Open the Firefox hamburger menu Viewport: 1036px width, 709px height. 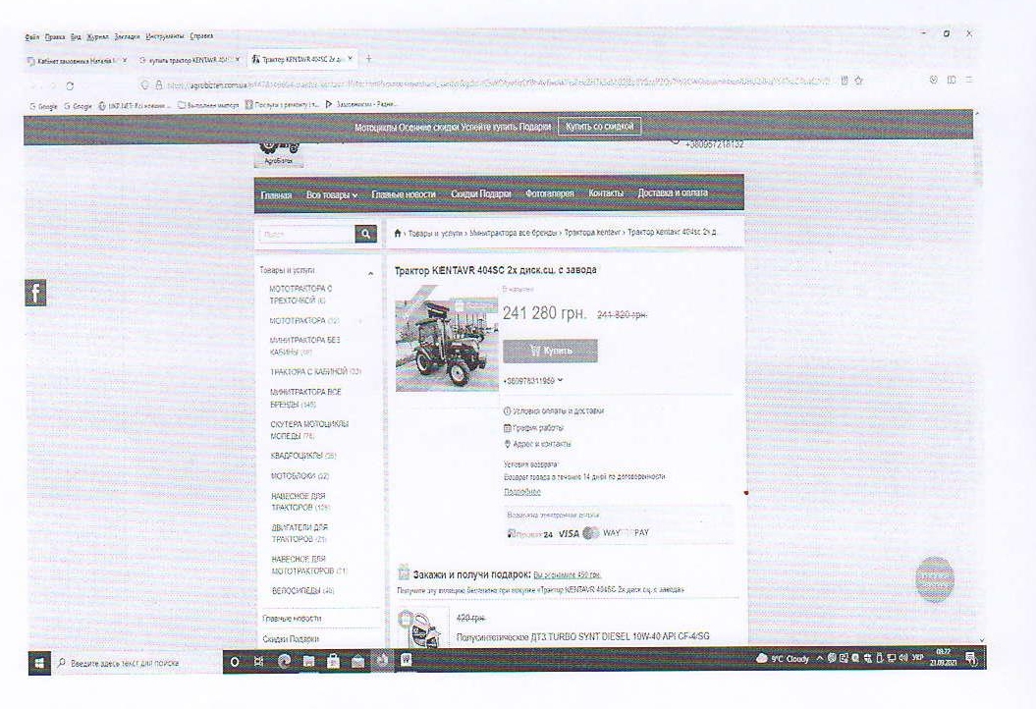point(968,80)
